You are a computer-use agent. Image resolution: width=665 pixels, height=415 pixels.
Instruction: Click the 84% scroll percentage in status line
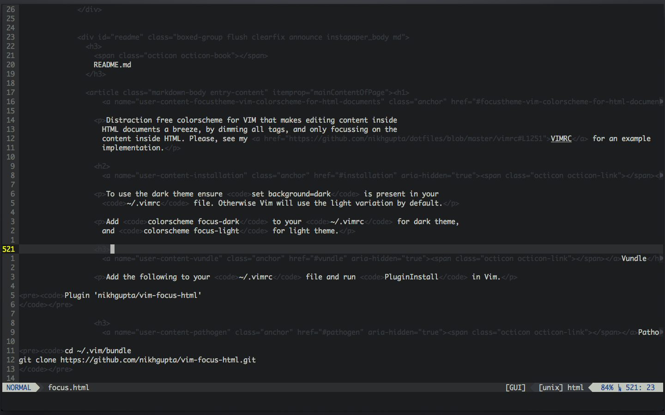pos(607,387)
